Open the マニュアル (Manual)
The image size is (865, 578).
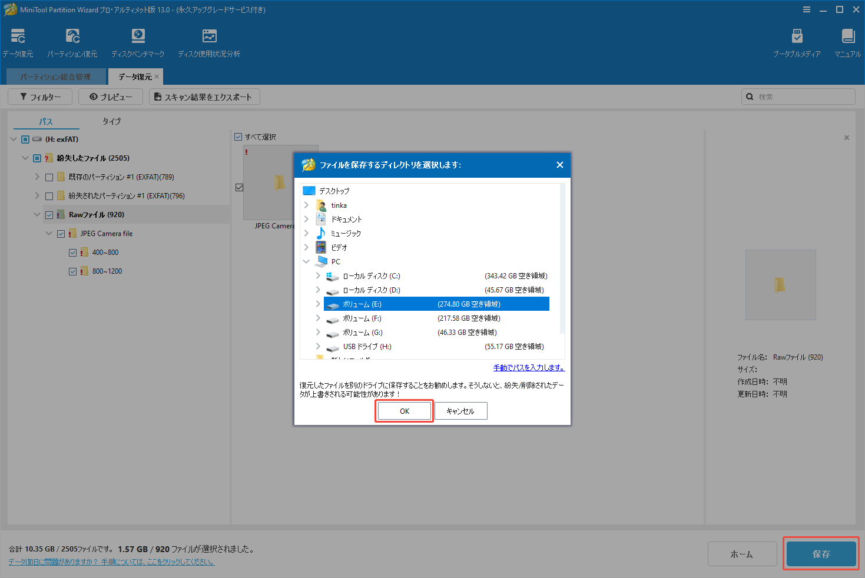pos(847,41)
